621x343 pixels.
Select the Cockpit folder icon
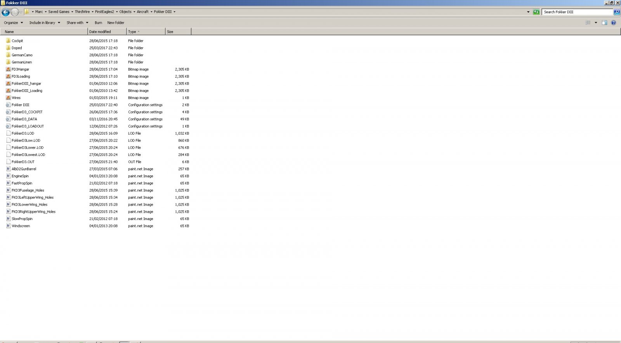click(8, 41)
